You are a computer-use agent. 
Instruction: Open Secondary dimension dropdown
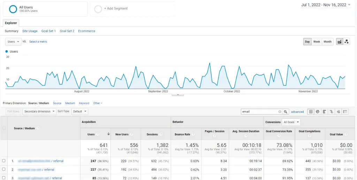pos(39,112)
